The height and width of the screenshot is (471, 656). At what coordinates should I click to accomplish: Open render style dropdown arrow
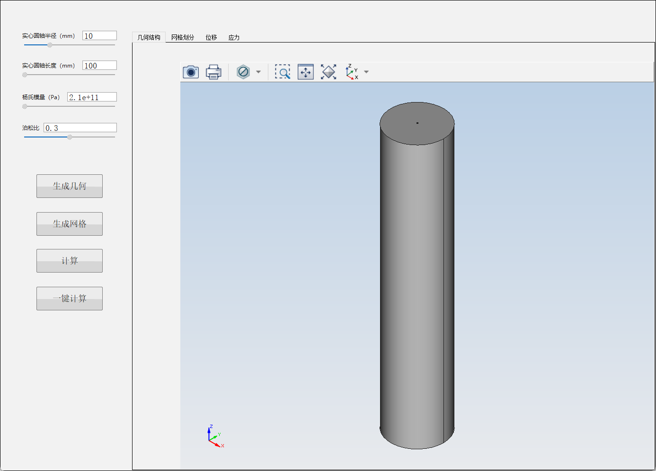pyautogui.click(x=258, y=72)
